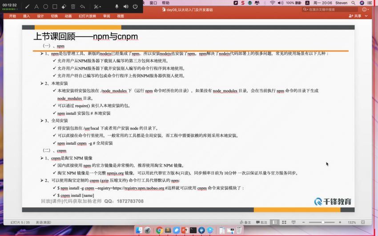Image resolution: width=378 pixels, height=236 pixels.
Task: Choose the ellipse shape annotation tool
Action: point(45,7)
